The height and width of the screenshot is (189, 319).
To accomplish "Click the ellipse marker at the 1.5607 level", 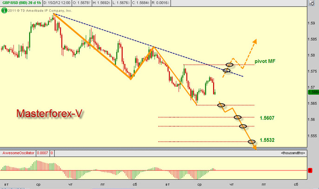I will (237, 117).
